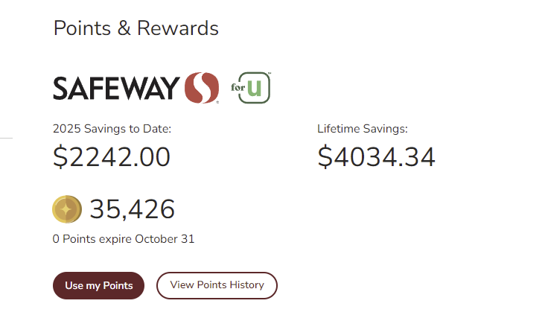Click the gold points coin icon

click(x=67, y=209)
